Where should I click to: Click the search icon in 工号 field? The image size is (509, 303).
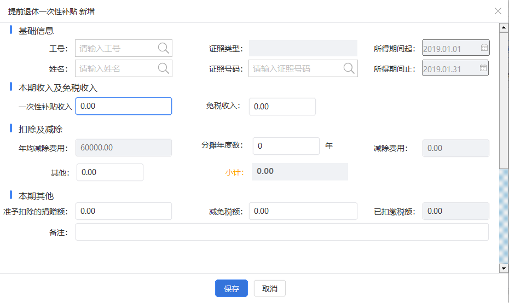[163, 48]
